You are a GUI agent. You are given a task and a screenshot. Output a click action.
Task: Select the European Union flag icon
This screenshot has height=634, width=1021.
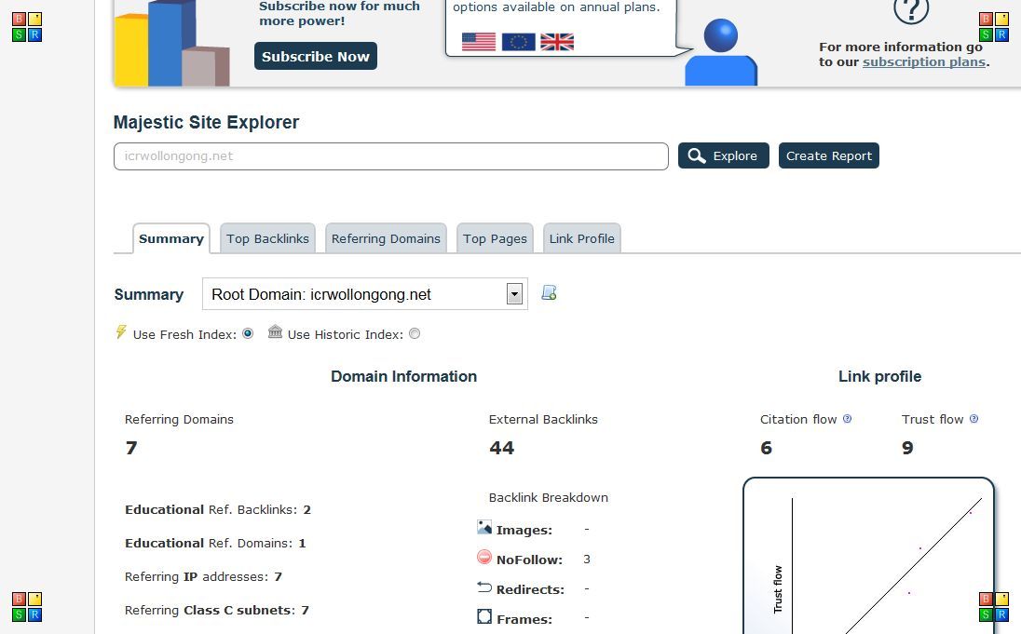tap(518, 42)
